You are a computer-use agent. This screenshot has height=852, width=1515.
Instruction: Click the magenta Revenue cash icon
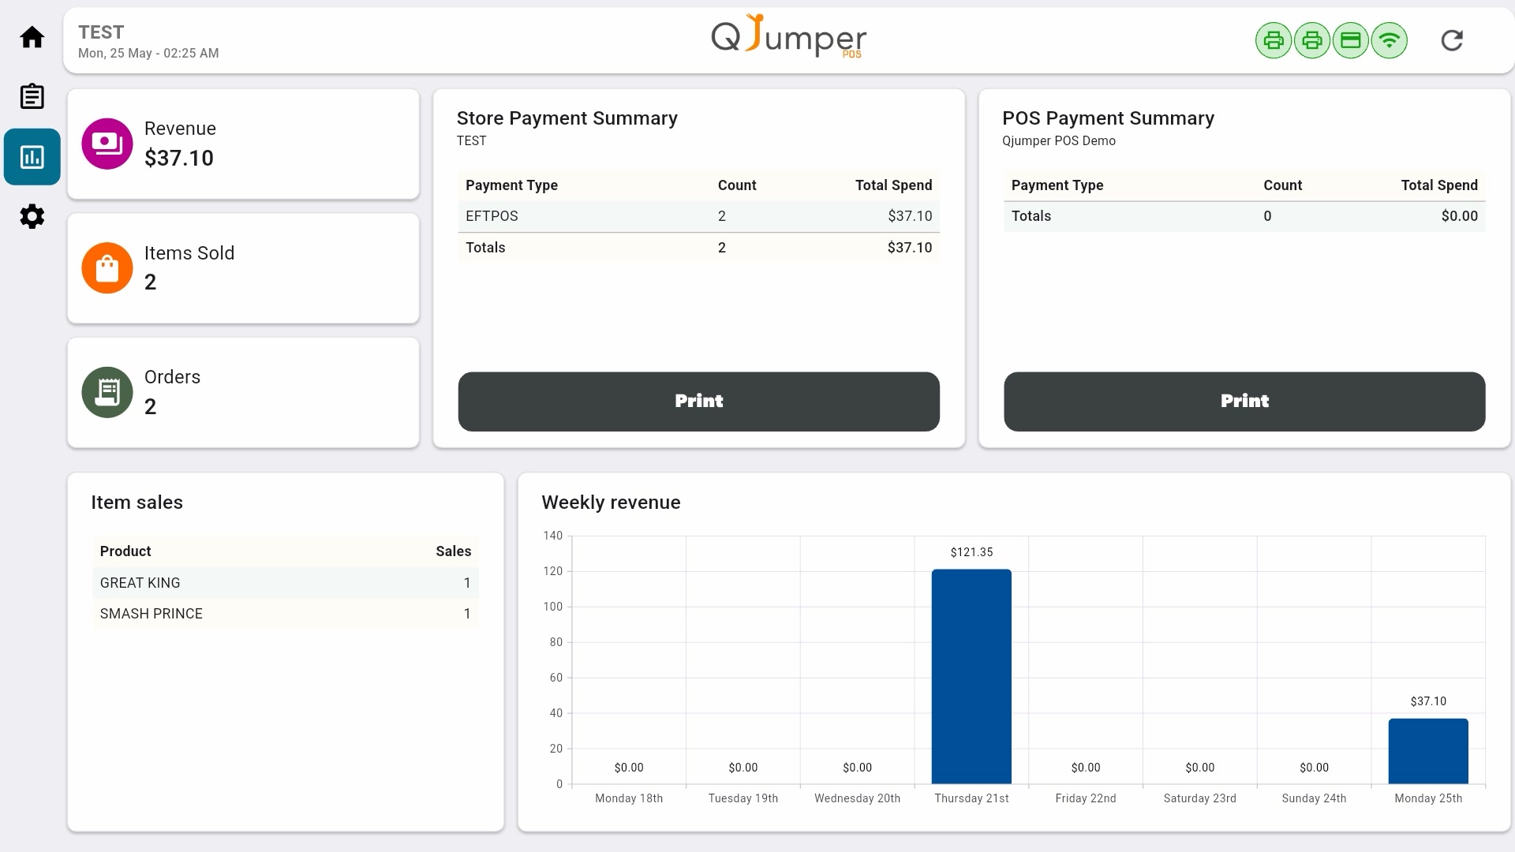(107, 144)
